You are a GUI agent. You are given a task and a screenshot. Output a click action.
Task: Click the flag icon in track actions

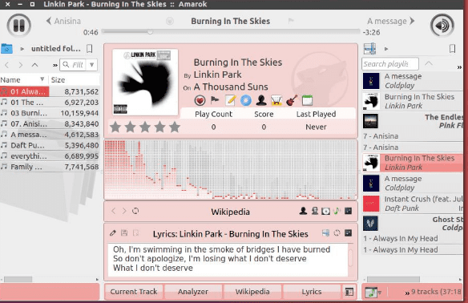215,100
